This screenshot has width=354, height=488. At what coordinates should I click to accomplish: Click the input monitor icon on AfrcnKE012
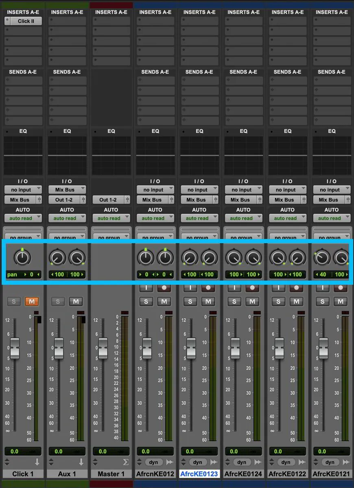point(147,287)
